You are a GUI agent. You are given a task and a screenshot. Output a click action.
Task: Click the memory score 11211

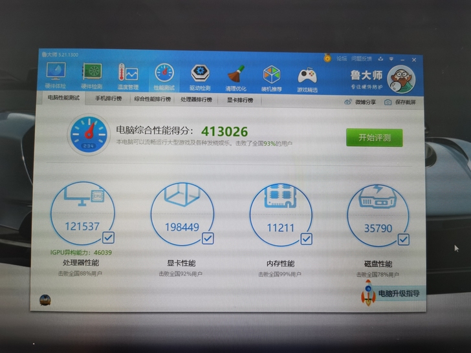[x=281, y=228]
